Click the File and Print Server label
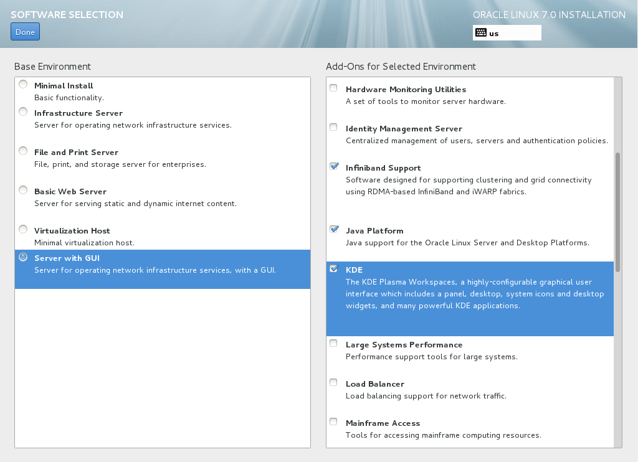Viewport: 638px width, 462px height. (77, 153)
